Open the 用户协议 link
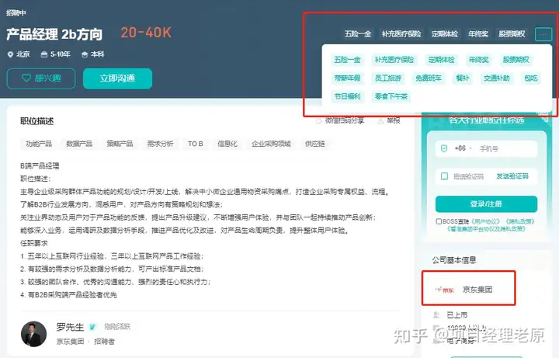The height and width of the screenshot is (358, 559). [485, 221]
